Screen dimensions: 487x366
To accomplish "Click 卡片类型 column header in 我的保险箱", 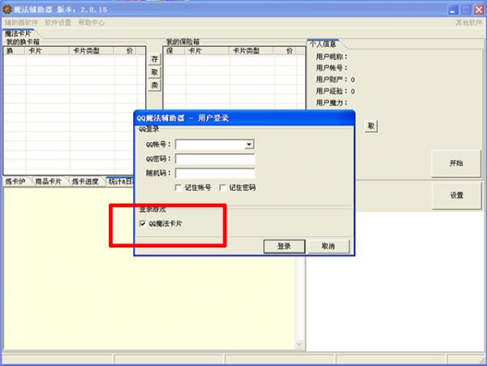I will (x=252, y=51).
